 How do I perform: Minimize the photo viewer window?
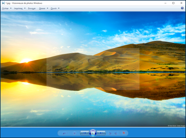pyautogui.click(x=166, y=3)
